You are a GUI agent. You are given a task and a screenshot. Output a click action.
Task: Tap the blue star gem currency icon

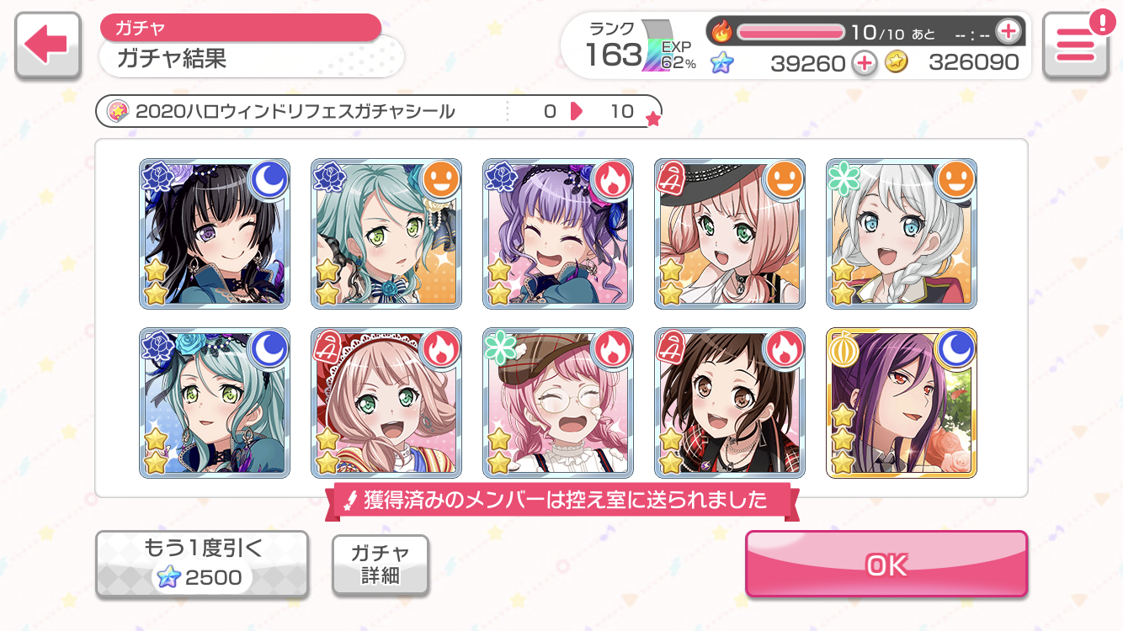[x=721, y=62]
